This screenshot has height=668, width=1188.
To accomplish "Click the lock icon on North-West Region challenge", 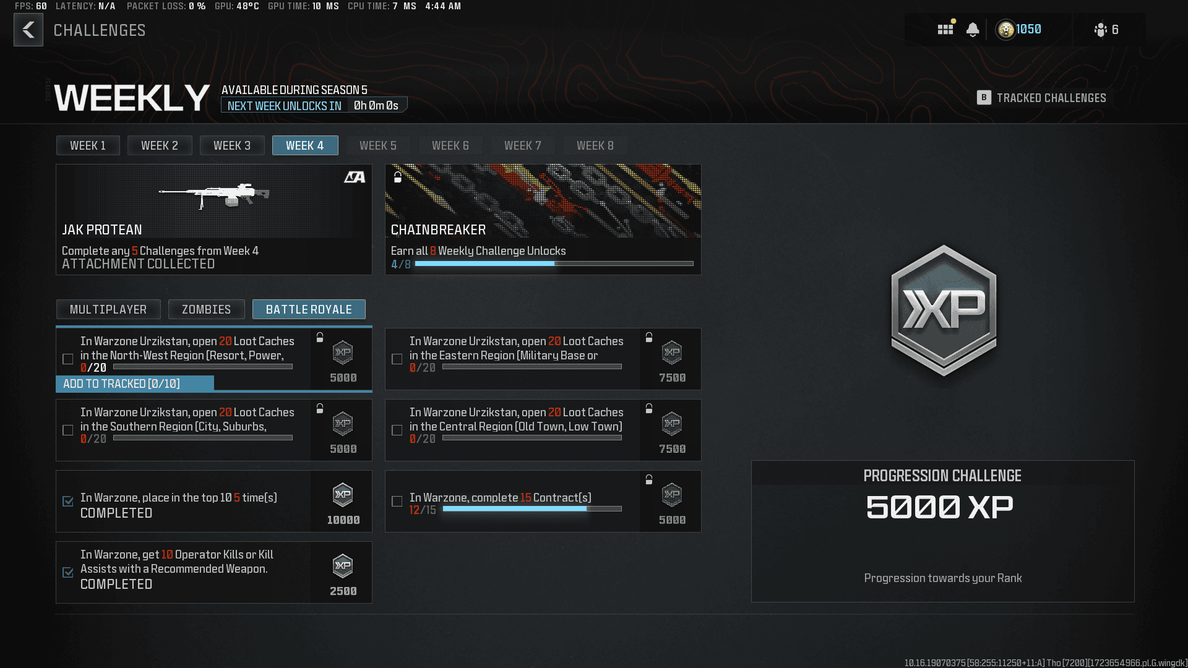I will pyautogui.click(x=320, y=337).
